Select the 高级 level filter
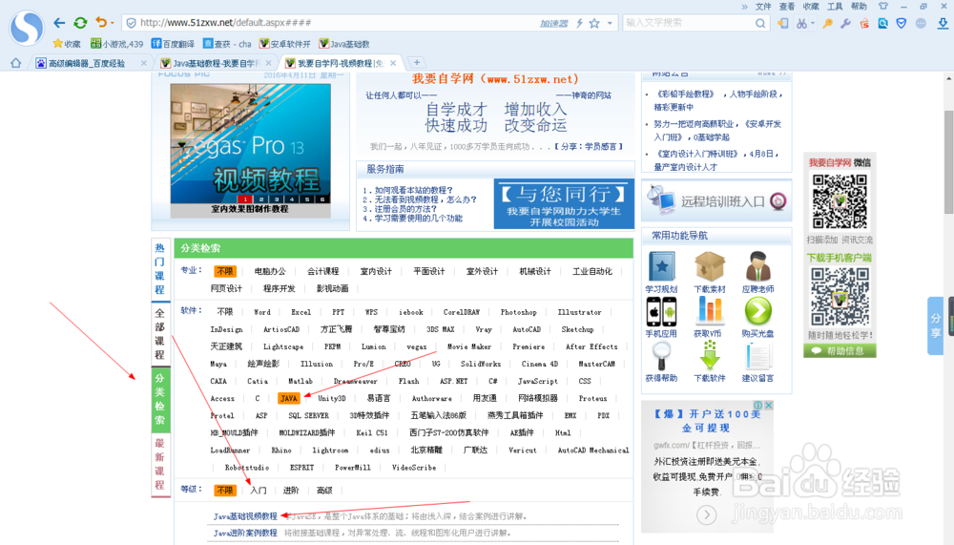Screen dimensions: 954x545 324,491
